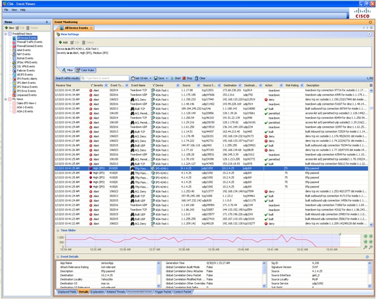Click the green Add filter icon
The image size is (376, 299).
coord(60,42)
